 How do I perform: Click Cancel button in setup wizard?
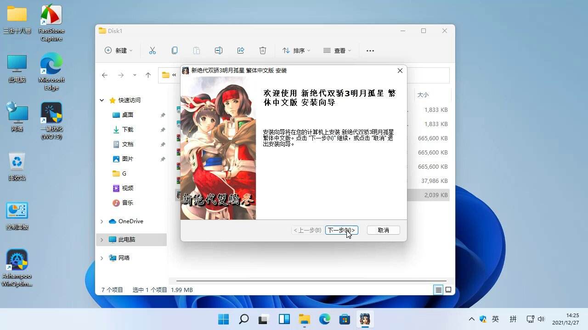tap(384, 230)
